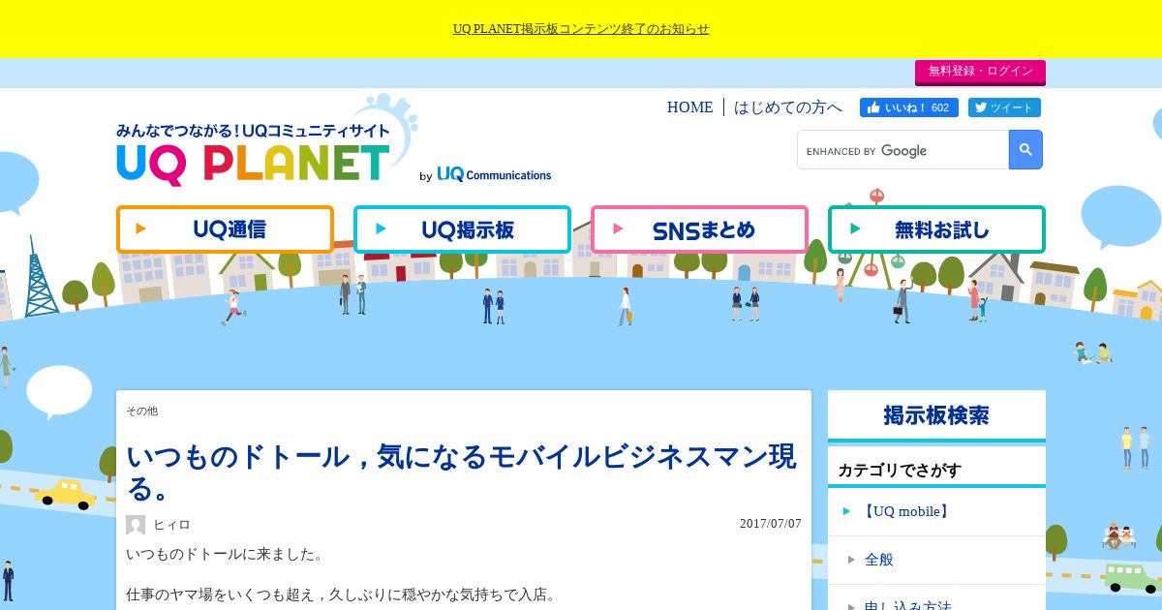This screenshot has height=610, width=1162.
Task: Click the UQ Communications logo
Action: [494, 175]
